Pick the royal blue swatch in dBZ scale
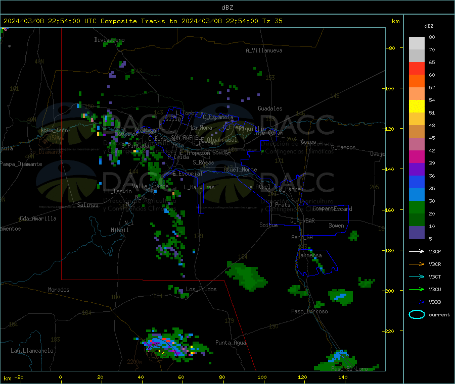Image resolution: width=455 pixels, height=384 pixels. [x=417, y=182]
